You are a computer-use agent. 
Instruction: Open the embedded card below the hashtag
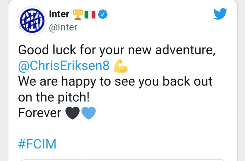[x=123, y=159]
